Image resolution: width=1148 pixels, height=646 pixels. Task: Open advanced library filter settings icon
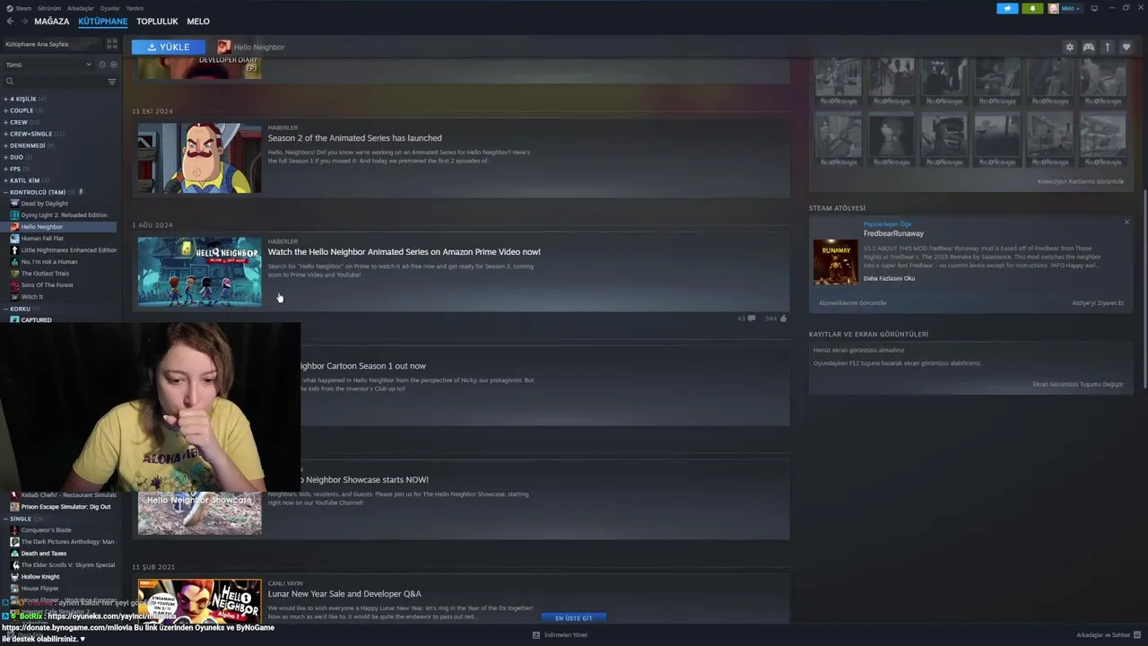[x=112, y=82]
